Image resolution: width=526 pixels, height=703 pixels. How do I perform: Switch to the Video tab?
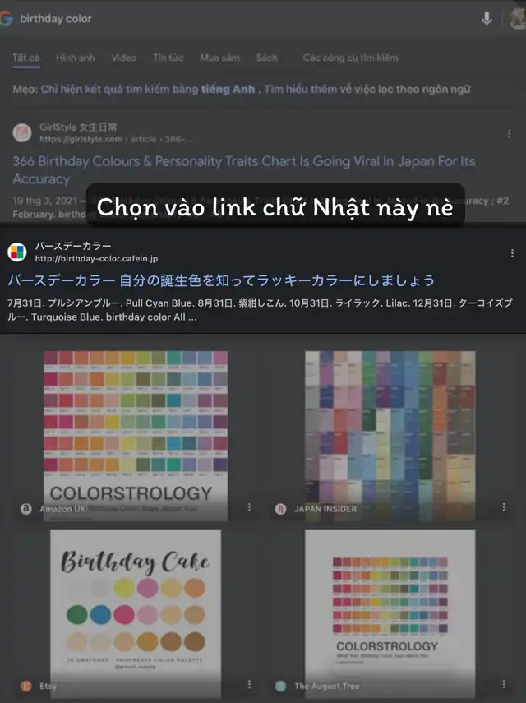click(123, 58)
